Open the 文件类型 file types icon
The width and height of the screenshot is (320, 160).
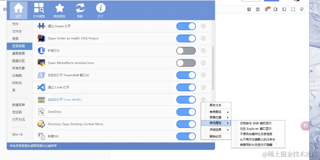point(39,10)
